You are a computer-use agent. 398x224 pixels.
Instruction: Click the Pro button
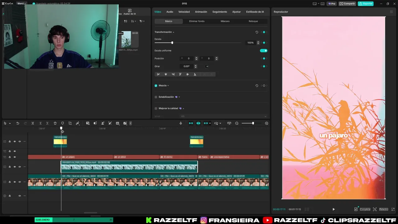pos(332,4)
